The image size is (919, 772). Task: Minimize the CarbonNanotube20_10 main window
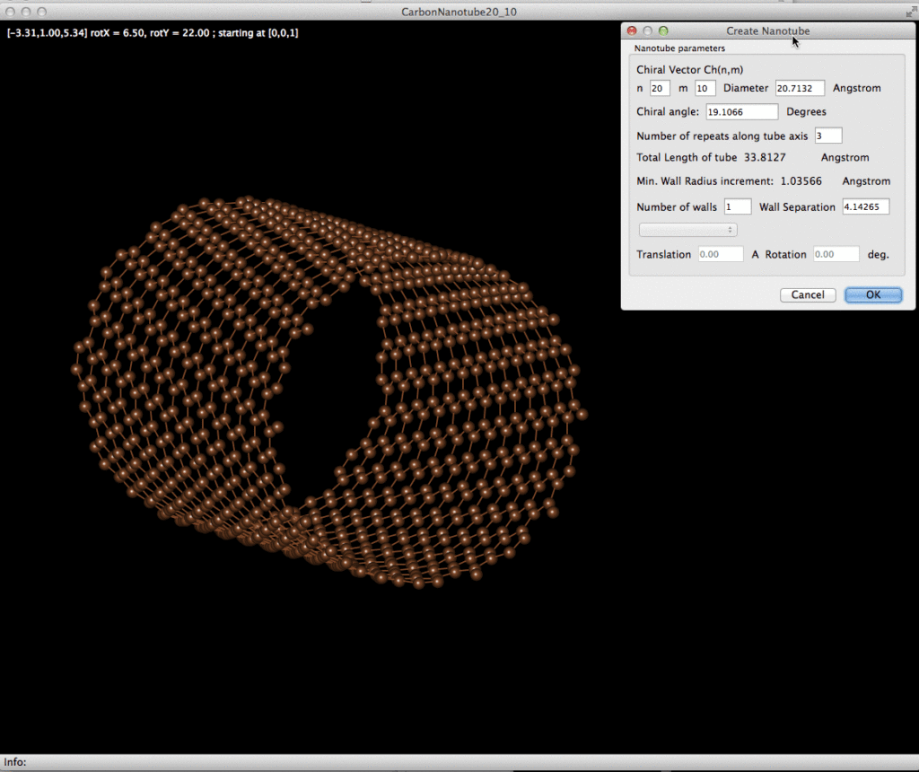[26, 12]
